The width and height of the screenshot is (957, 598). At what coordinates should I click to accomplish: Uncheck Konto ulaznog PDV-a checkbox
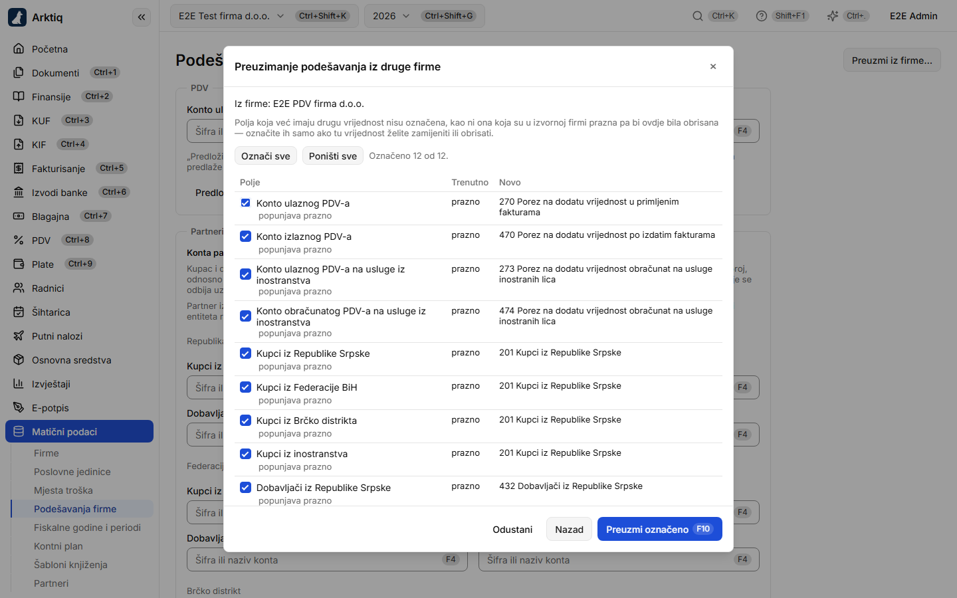(x=245, y=203)
